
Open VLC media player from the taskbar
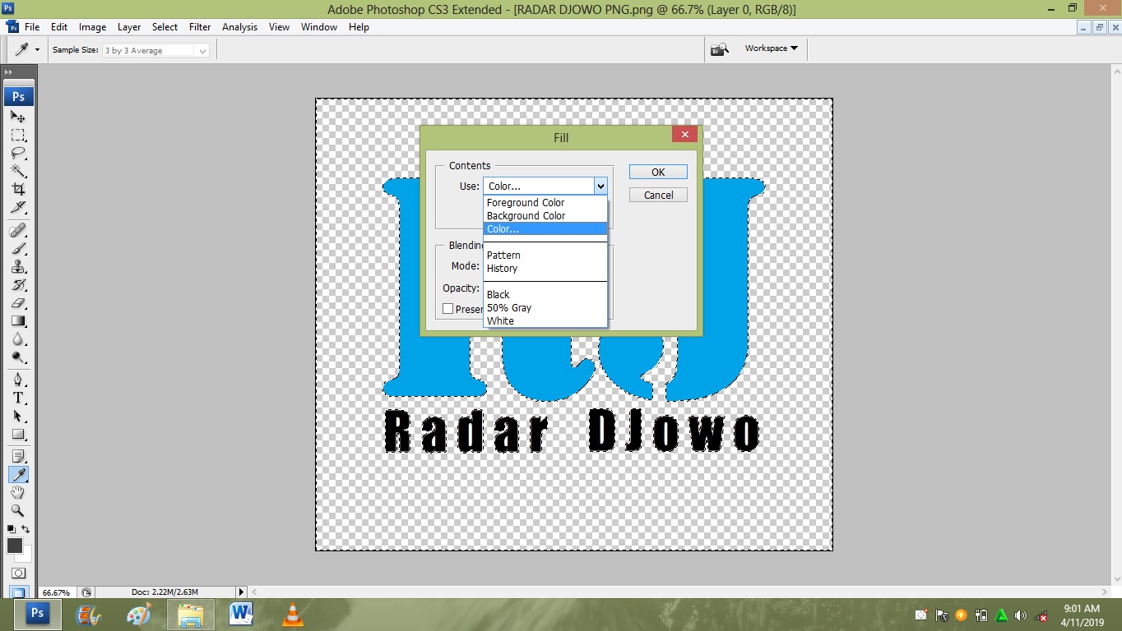[293, 614]
